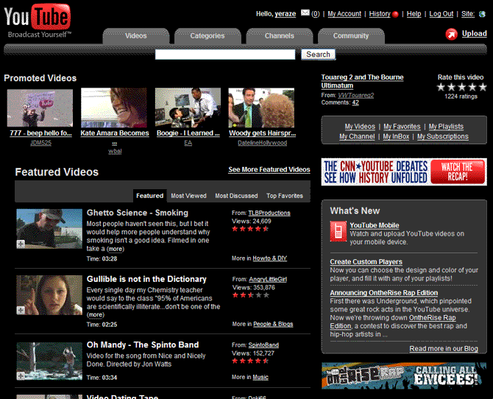Viewport: 493px width, 399px height.
Task: Click the red Upload arrow icon
Action: point(452,34)
